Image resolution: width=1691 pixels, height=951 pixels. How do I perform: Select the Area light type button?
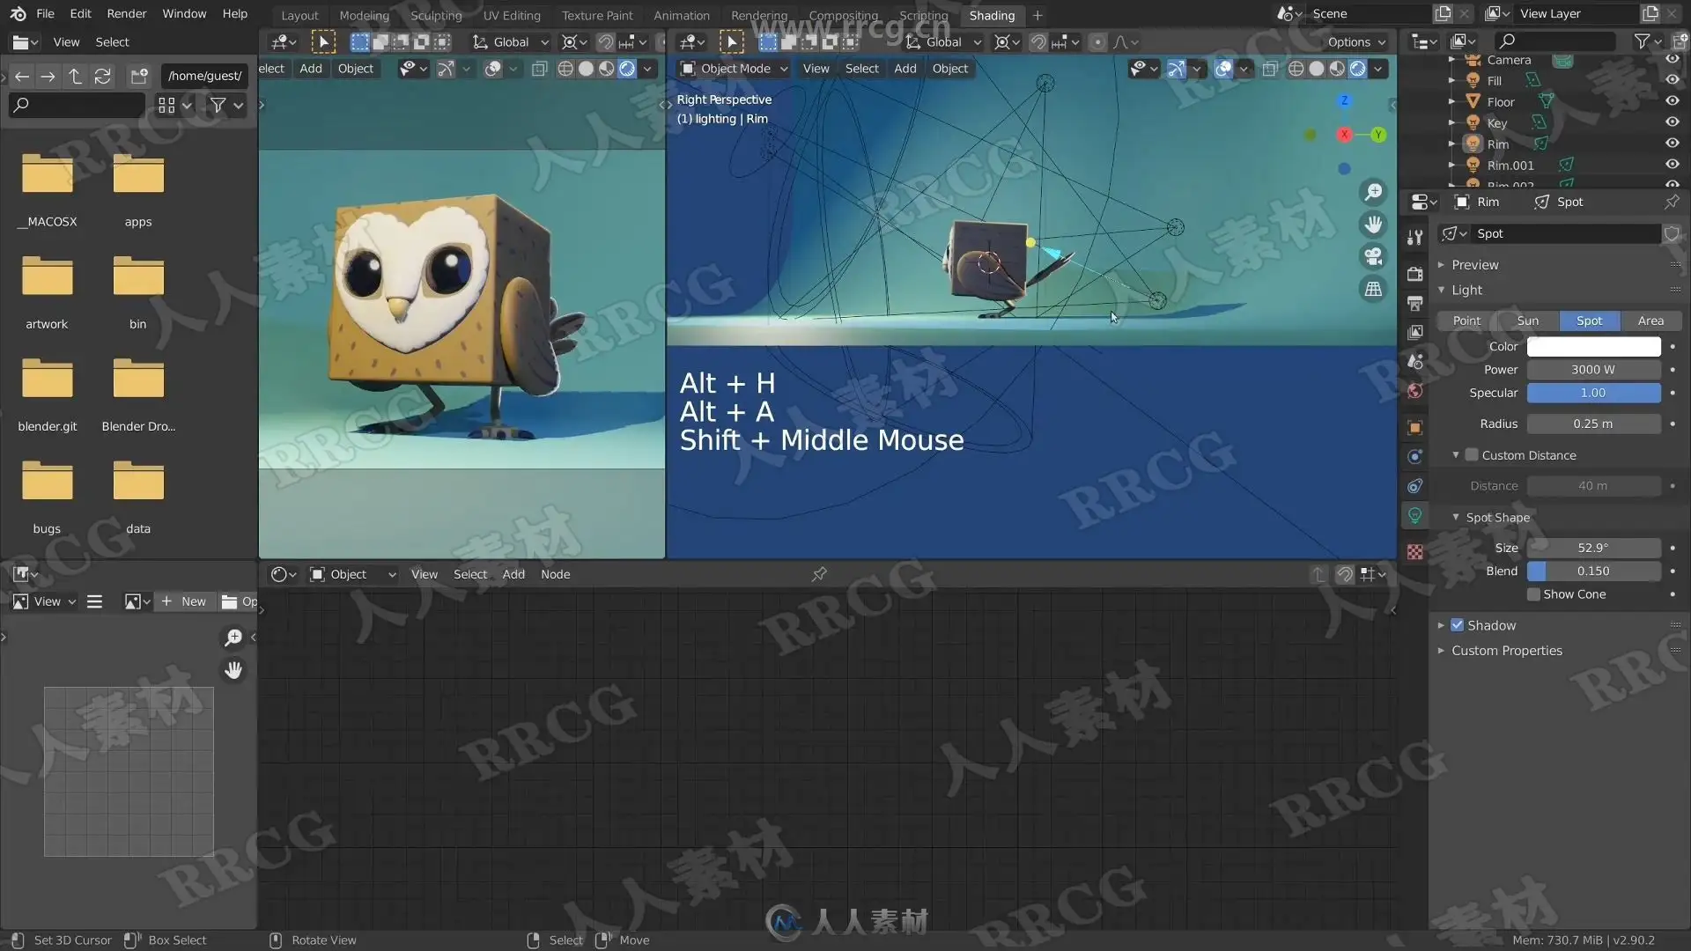pyautogui.click(x=1650, y=321)
